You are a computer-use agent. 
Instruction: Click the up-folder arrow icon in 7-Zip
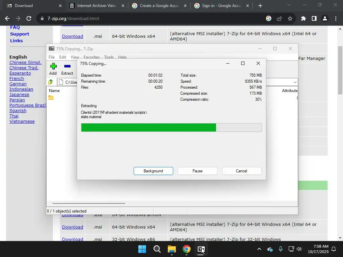[51, 82]
